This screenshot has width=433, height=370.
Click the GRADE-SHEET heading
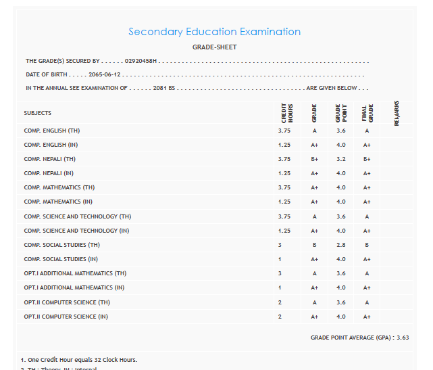tap(215, 47)
